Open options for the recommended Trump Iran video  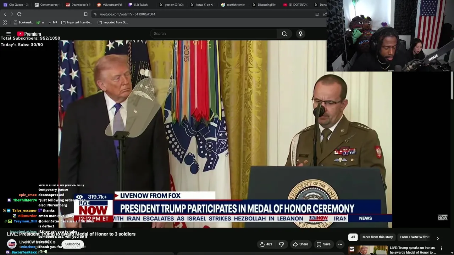pos(441,248)
